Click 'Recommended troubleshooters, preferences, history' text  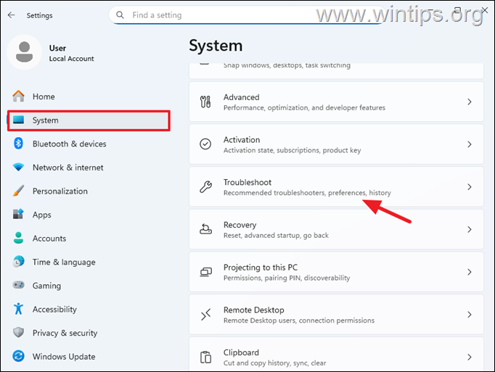pyautogui.click(x=307, y=193)
